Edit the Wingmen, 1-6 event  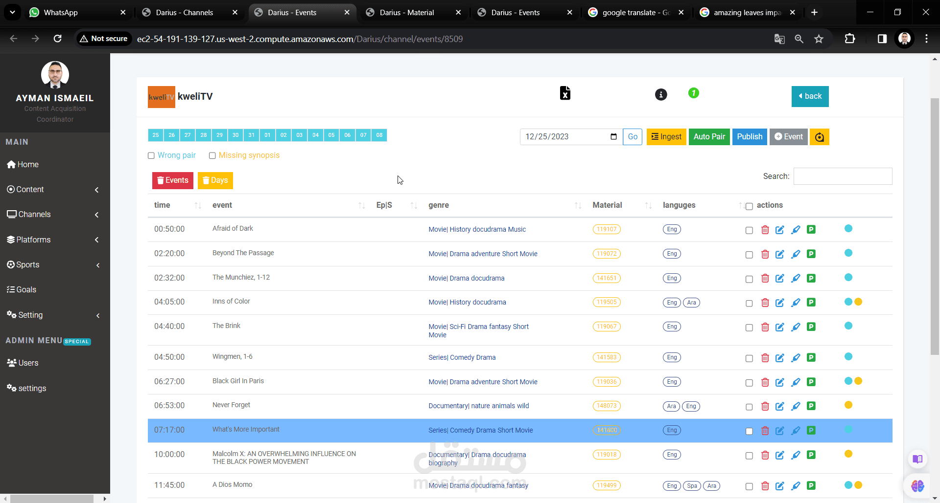pos(780,358)
